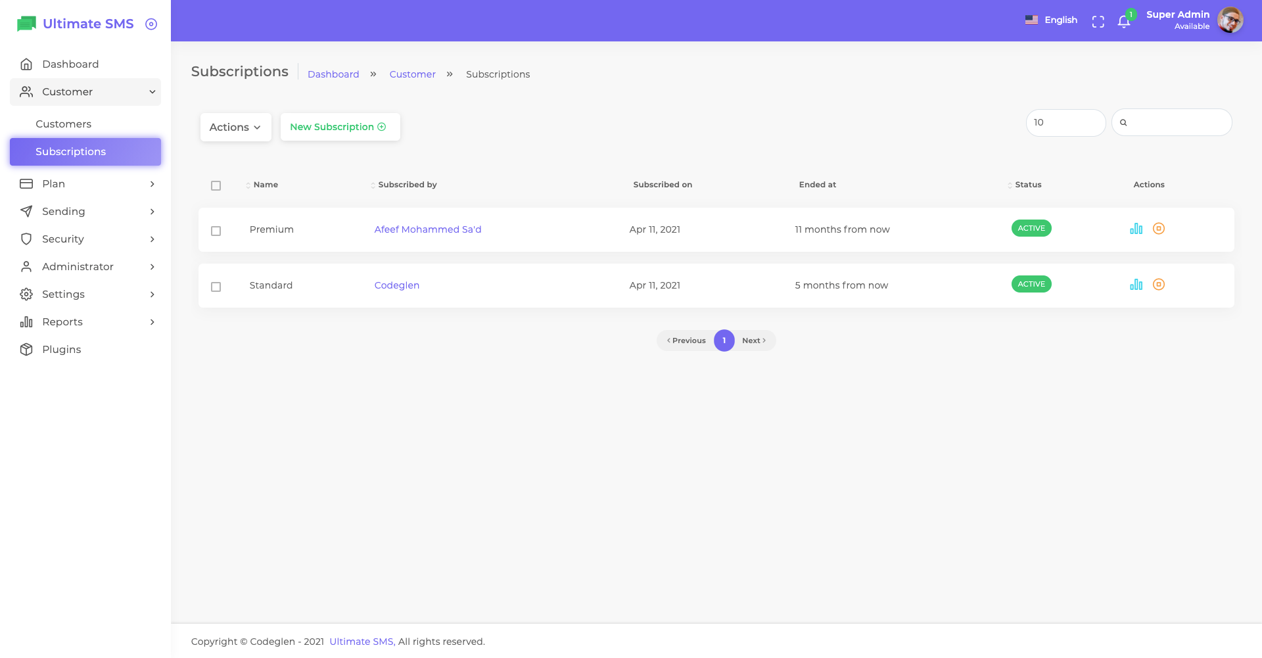Open Afeef Mohammed Sa'd customer link
1262x658 pixels.
[x=428, y=229]
